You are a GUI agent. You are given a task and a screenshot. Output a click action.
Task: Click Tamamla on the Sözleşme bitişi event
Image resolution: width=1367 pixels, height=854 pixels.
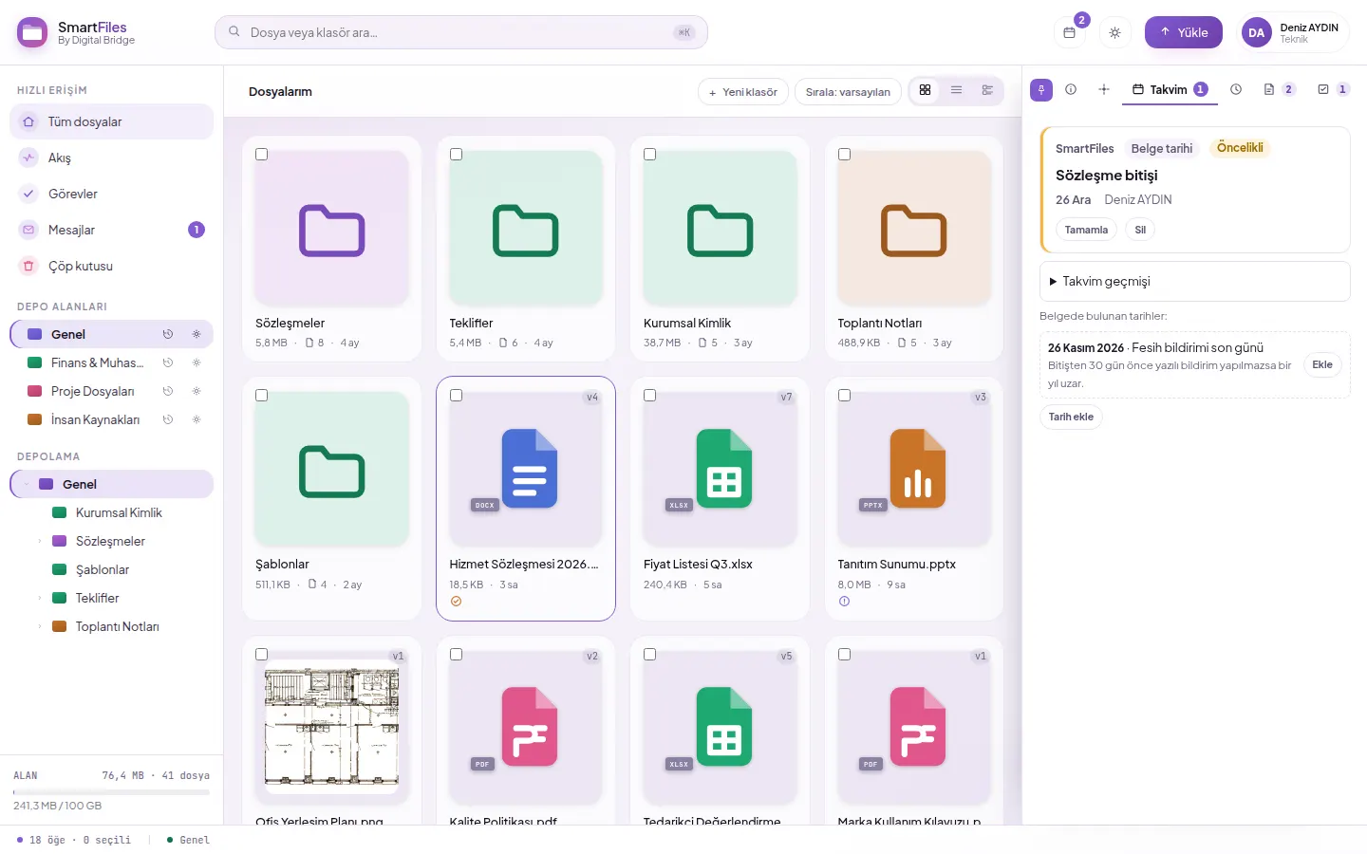point(1086,230)
